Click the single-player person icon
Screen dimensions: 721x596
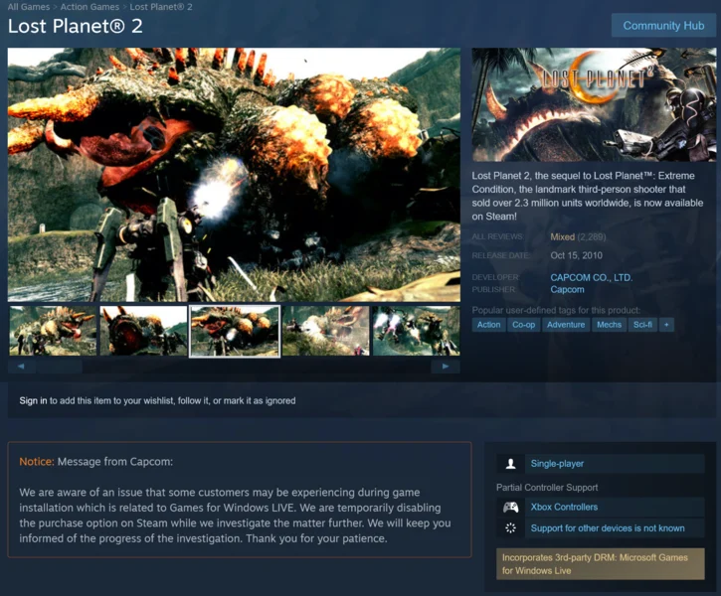tap(510, 464)
